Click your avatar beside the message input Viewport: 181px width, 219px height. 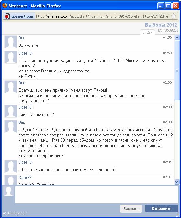[x=8, y=191]
